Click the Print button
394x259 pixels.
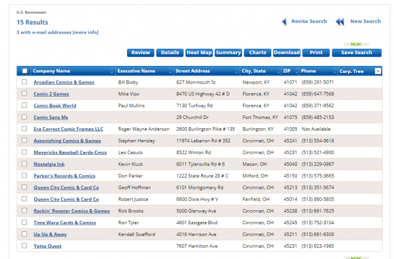point(316,52)
